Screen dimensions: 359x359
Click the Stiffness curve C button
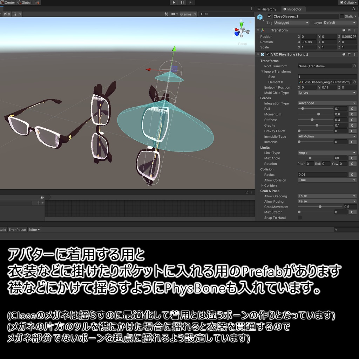[352, 120]
